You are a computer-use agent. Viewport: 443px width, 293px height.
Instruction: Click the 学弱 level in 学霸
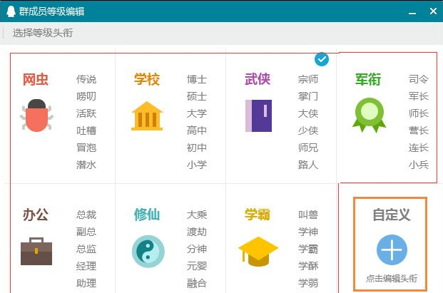(308, 283)
